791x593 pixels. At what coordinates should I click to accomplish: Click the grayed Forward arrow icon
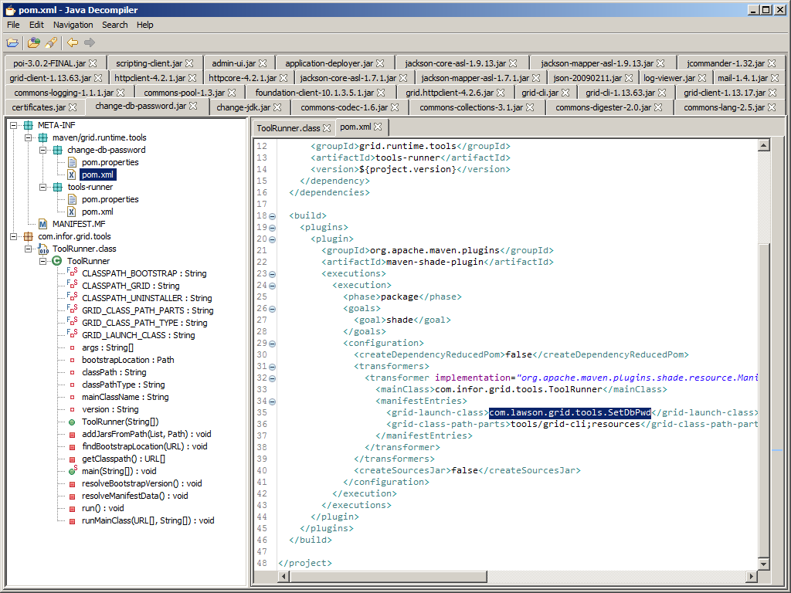[90, 43]
